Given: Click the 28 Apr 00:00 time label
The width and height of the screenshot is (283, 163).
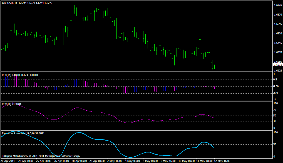Looking at the screenshot, I should 79,161.
